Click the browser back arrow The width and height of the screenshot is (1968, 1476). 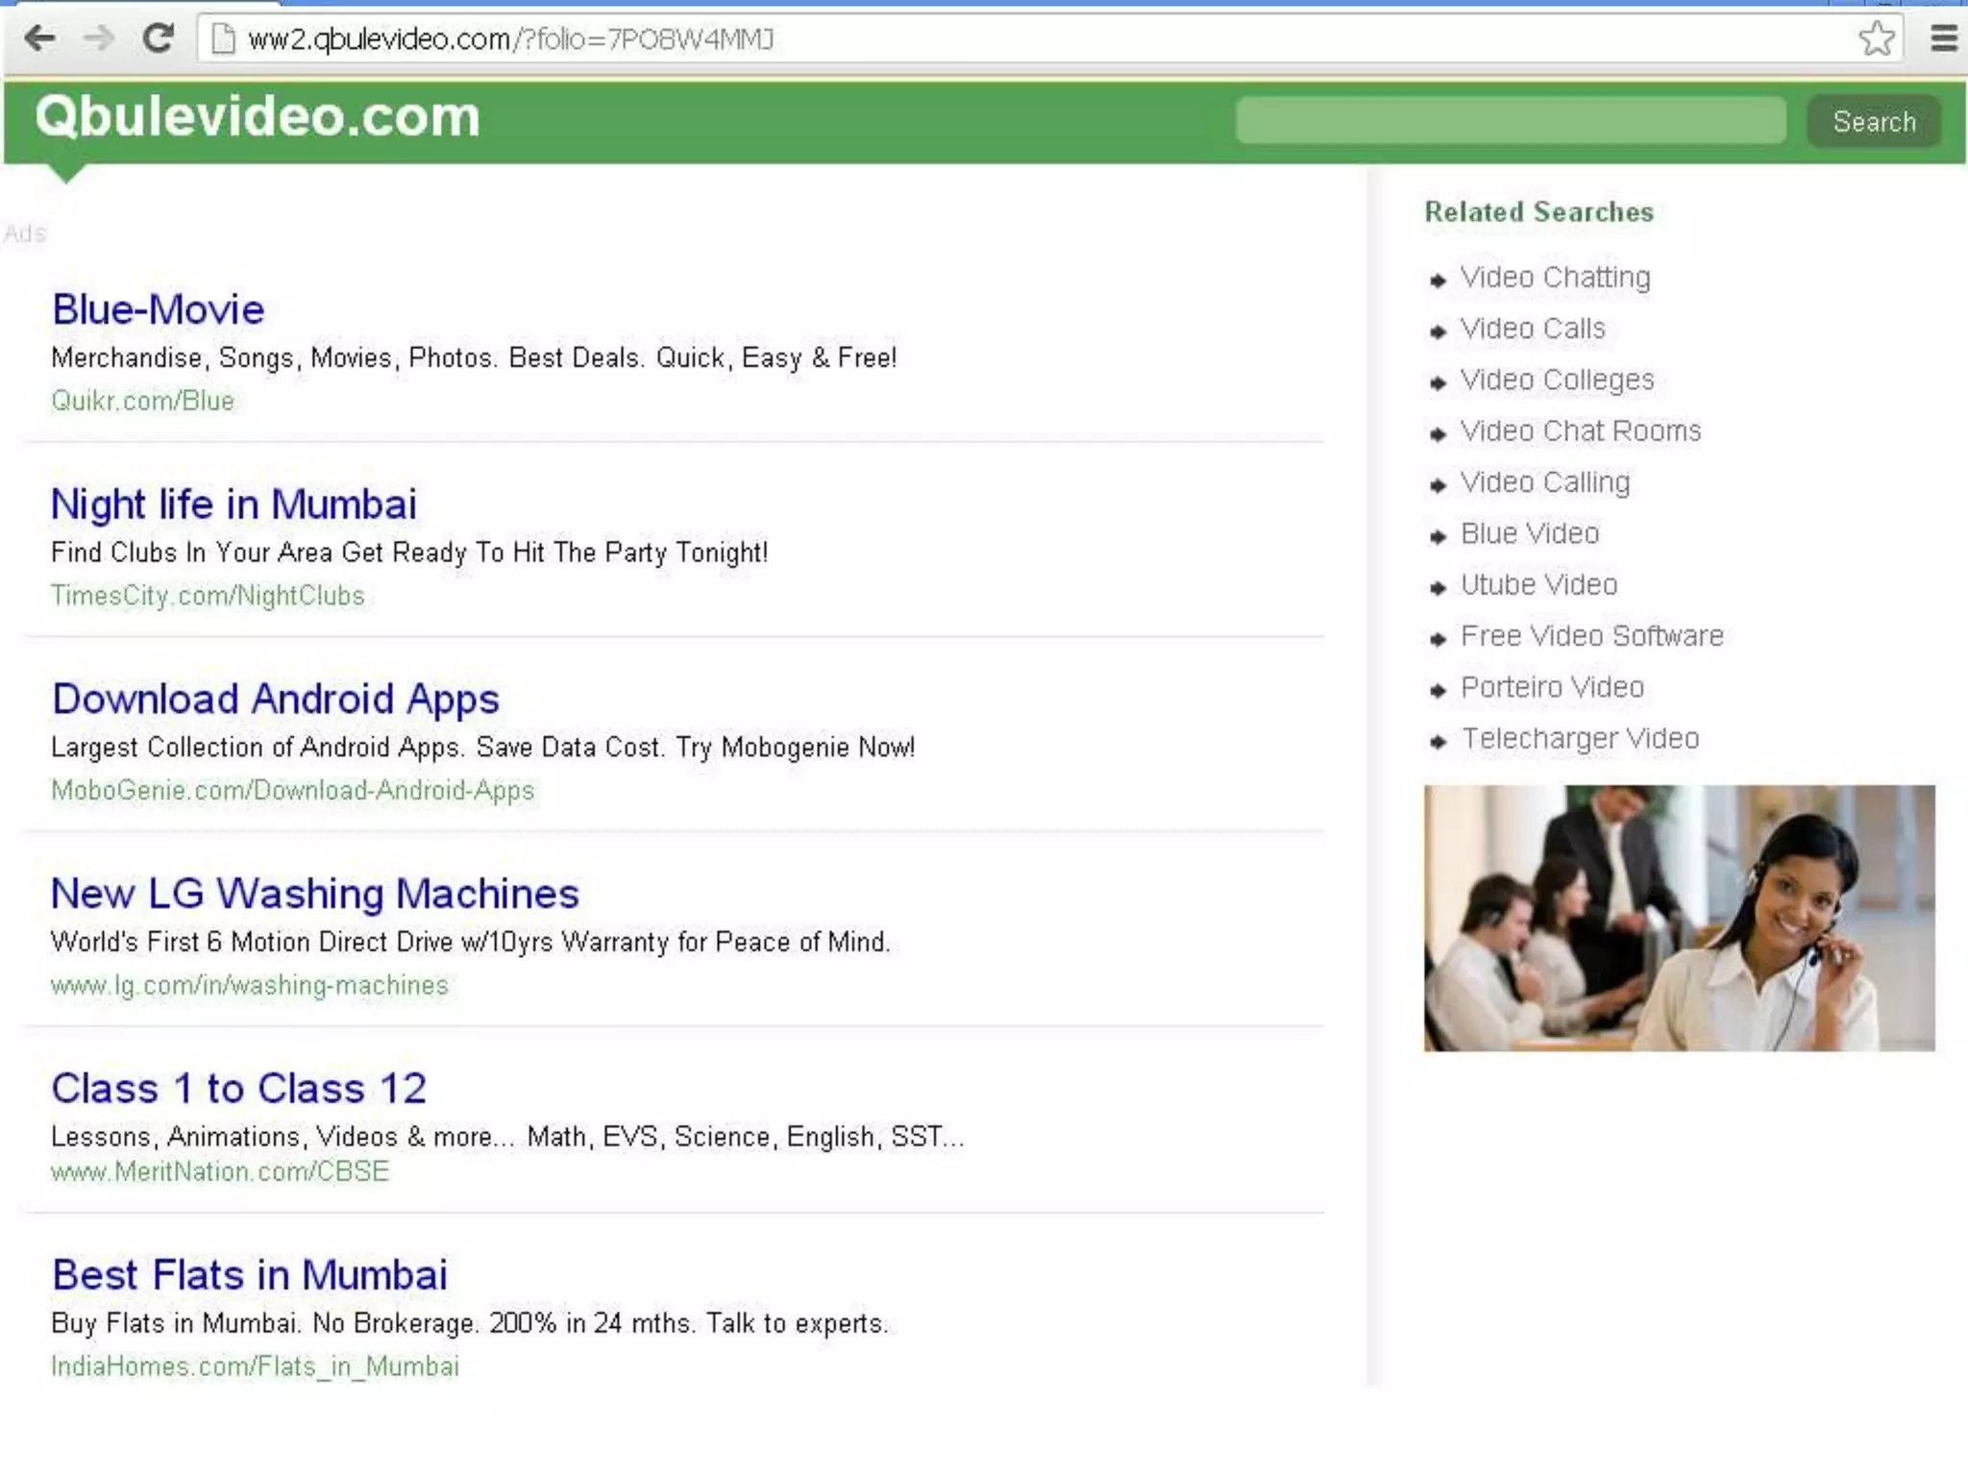tap(39, 38)
